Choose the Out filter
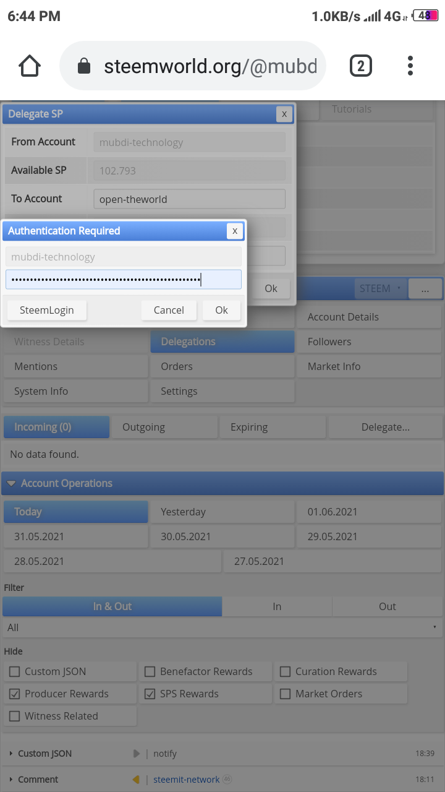 [x=388, y=606]
